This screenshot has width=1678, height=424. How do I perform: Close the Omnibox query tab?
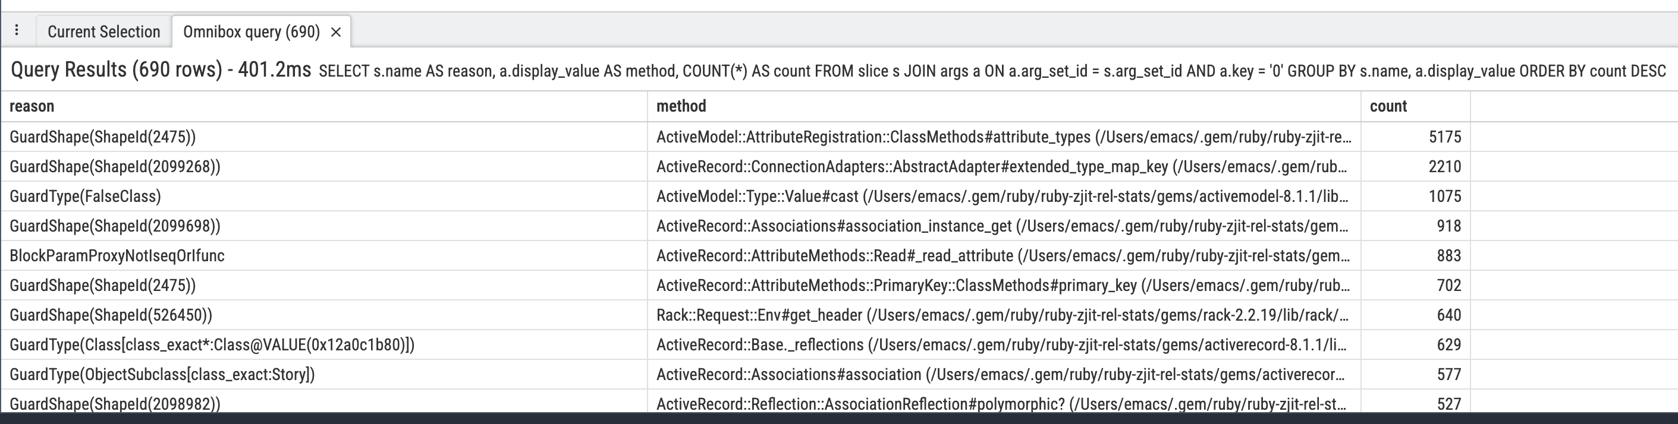336,32
